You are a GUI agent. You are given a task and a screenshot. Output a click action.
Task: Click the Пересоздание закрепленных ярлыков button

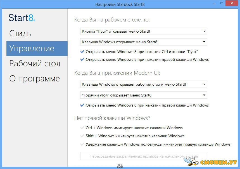coord(144,156)
